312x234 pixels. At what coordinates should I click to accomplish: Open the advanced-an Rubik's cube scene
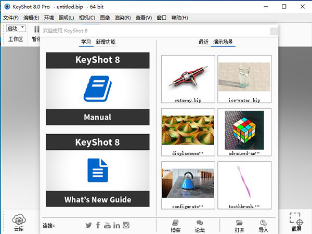click(244, 132)
